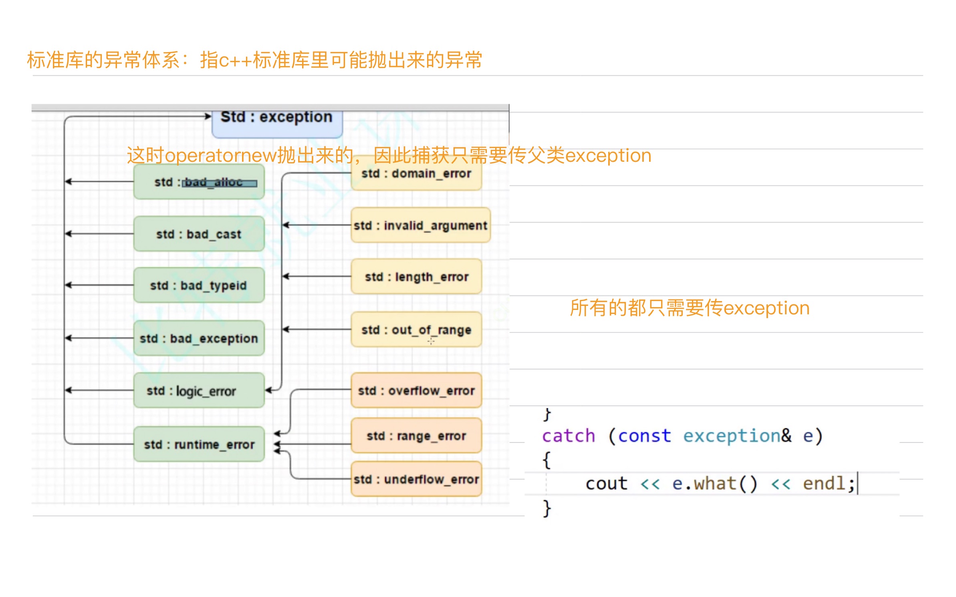This screenshot has width=956, height=597.
Task: Select the std : bad_alloc node
Action: click(199, 182)
